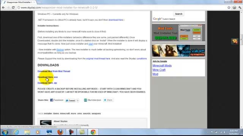Click the About Skydaz avatar image

pos(46,123)
